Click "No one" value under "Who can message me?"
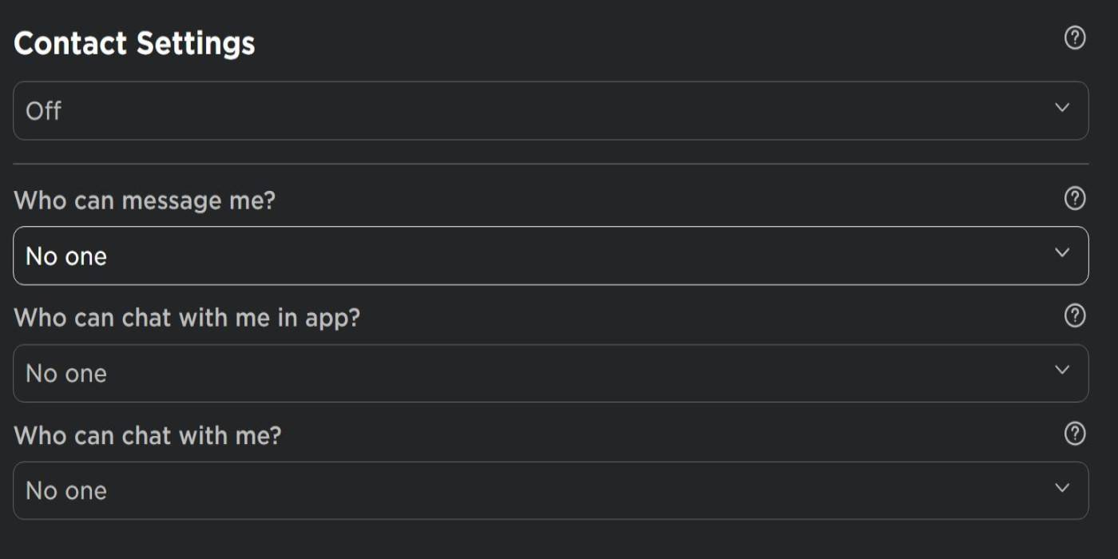 [x=66, y=256]
